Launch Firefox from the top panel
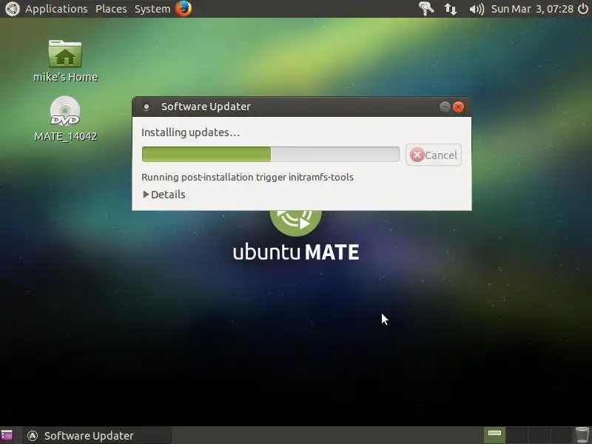This screenshot has width=592, height=444. pos(184,8)
